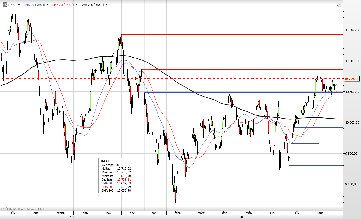Click the 10 500,00 price axis label
This screenshot has width=361, height=219.
(352, 92)
